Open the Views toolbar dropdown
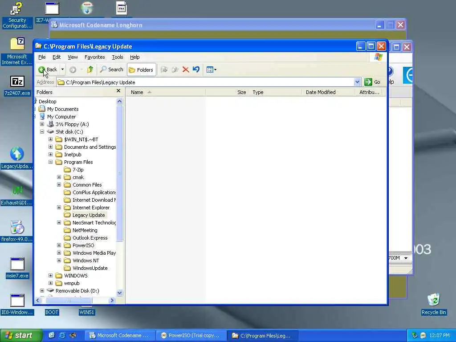456x342 pixels. pos(211,69)
